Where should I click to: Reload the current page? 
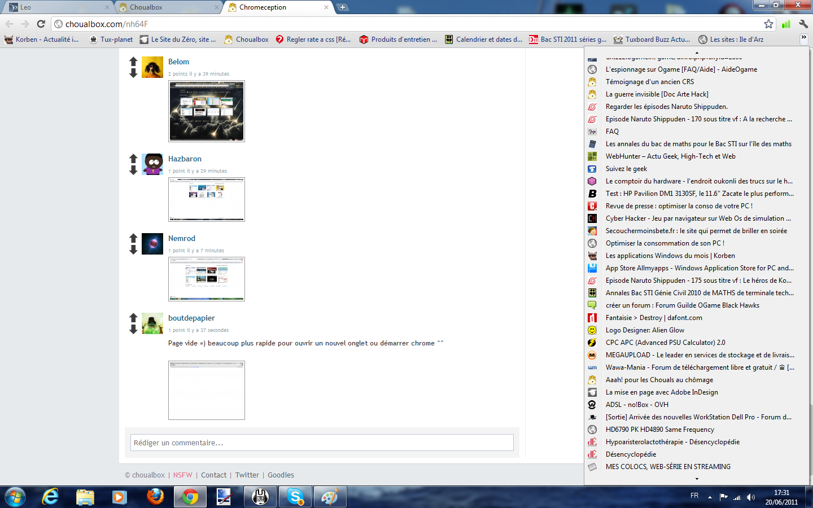click(41, 24)
